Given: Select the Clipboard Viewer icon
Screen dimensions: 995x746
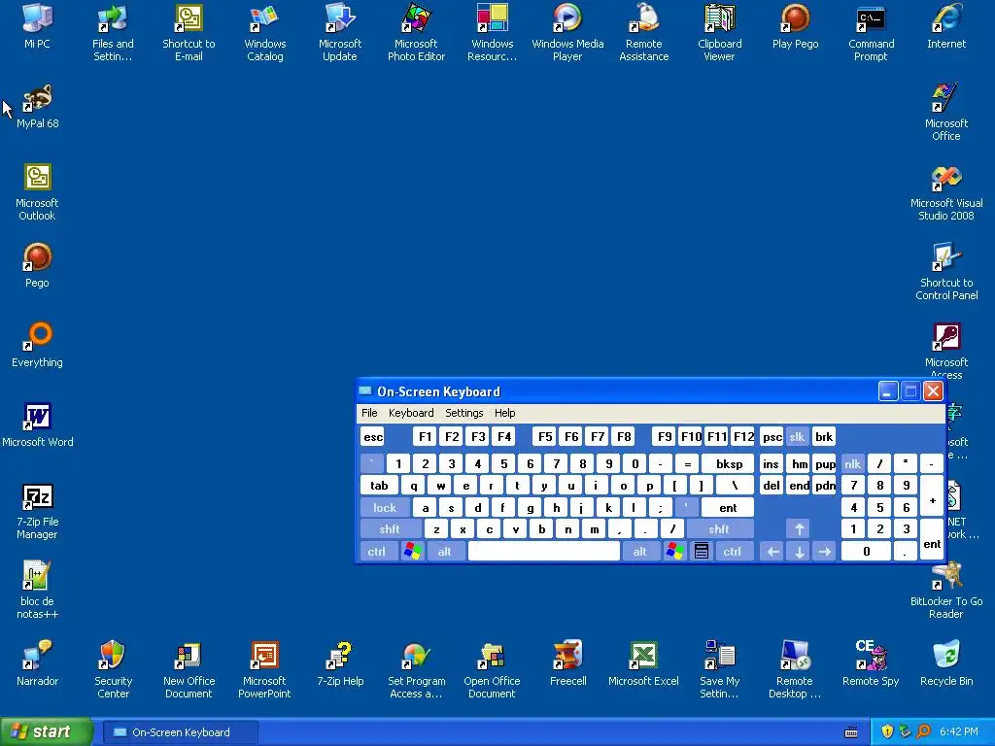Looking at the screenshot, I should (720, 32).
